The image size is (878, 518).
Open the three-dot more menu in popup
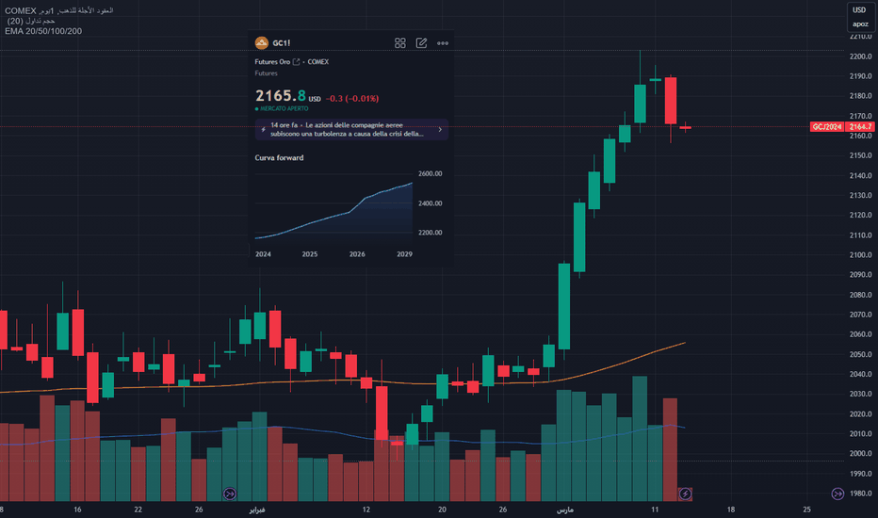(x=443, y=43)
